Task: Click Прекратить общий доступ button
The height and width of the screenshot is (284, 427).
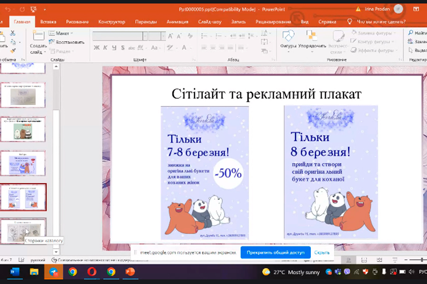Action: coord(275,253)
